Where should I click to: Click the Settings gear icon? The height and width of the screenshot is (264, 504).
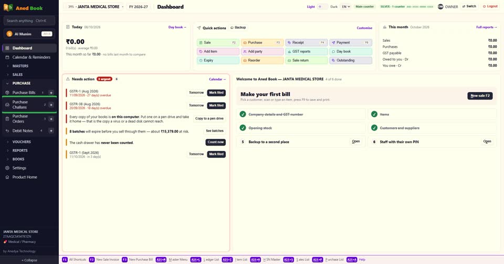pyautogui.click(x=7, y=168)
